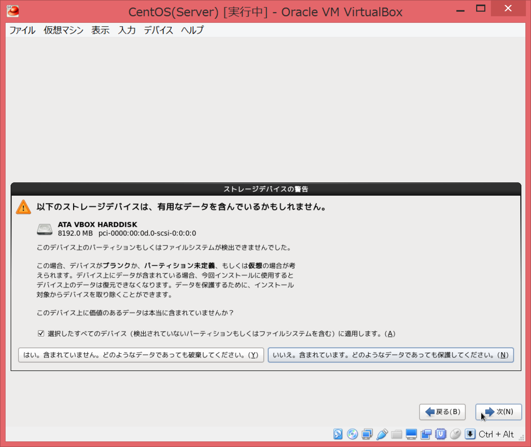This screenshot has width=531, height=447.
Task: Open the ヘルプ menu
Action: point(192,30)
